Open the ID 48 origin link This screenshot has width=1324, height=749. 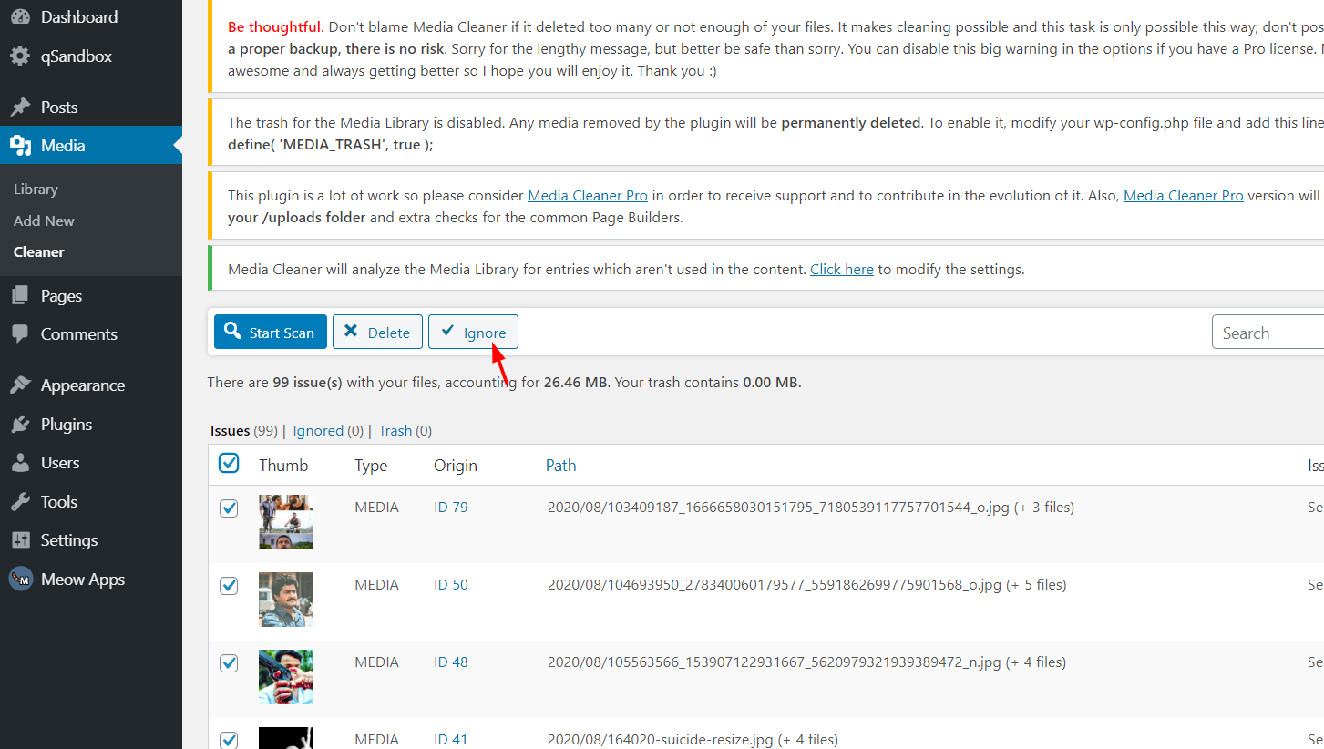coord(450,662)
